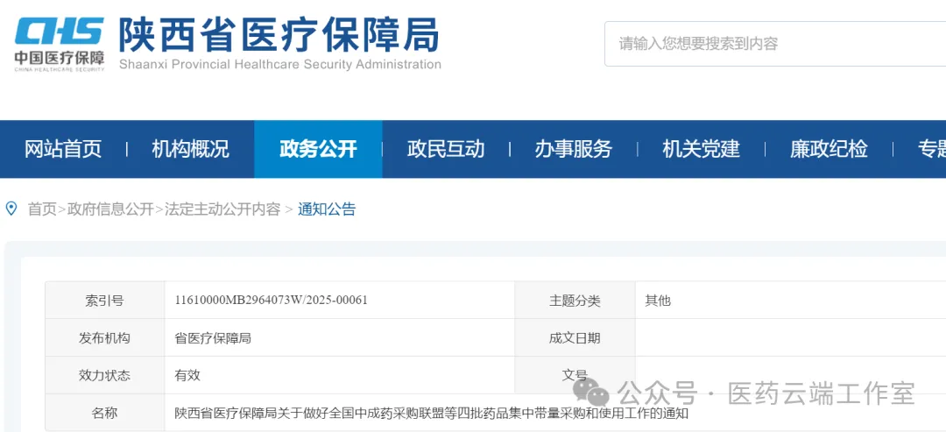The height and width of the screenshot is (432, 946).
Task: Click the location pin icon in breadcrumb
Action: (x=11, y=209)
